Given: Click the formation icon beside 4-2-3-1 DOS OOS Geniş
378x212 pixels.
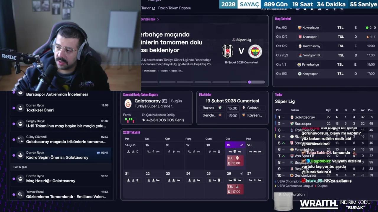Looking at the screenshot, I should pos(144,120).
